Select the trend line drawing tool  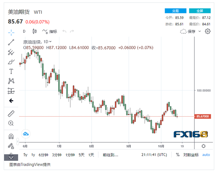tap(11, 42)
